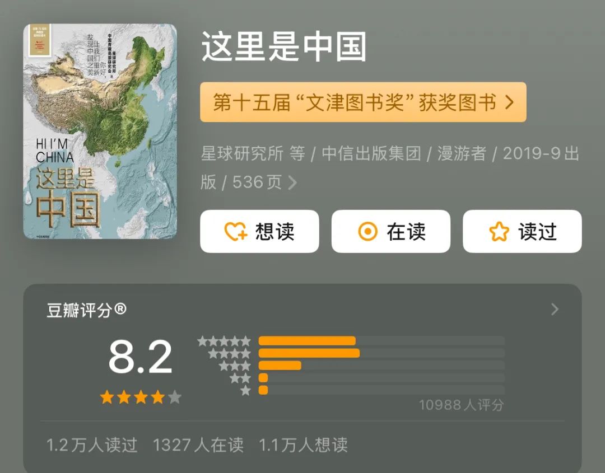Click the star icon on 读过 button
Viewport: 605px width, 473px height.
click(497, 231)
